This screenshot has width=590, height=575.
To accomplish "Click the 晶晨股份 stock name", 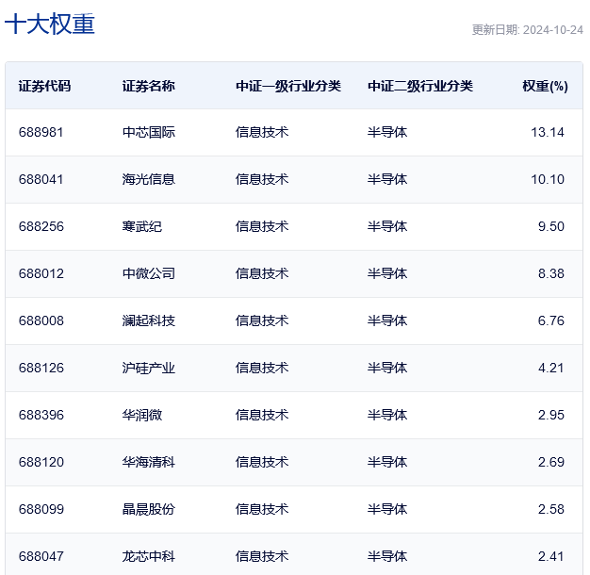I will (x=148, y=509).
